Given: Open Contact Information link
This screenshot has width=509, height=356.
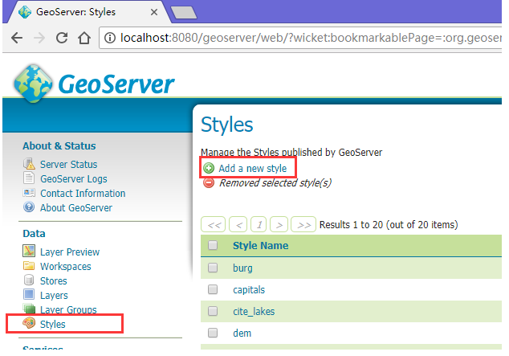Looking at the screenshot, I should coord(83,193).
